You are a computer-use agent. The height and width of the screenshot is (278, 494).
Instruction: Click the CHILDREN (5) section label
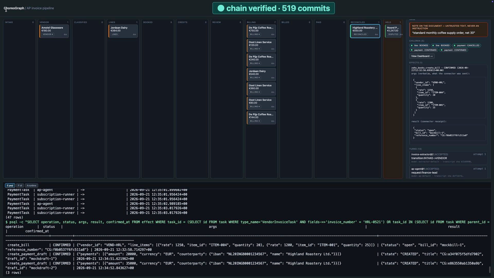417,41
